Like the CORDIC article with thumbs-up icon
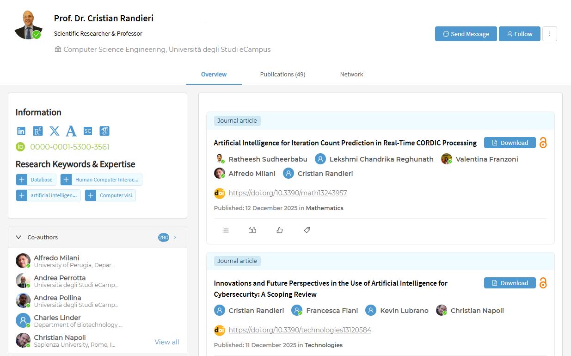Viewport: 571px width, 356px height. pos(280,230)
